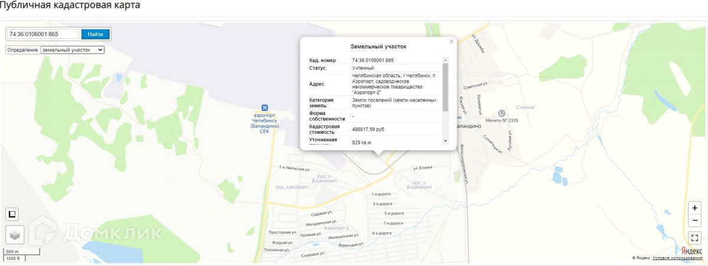This screenshot has height=266, width=708.
Task: Click the cadastral number search input field
Action: (42, 34)
